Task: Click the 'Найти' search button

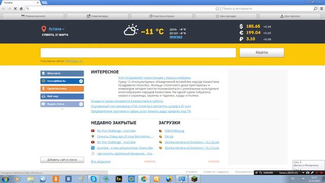Action: click(x=262, y=52)
